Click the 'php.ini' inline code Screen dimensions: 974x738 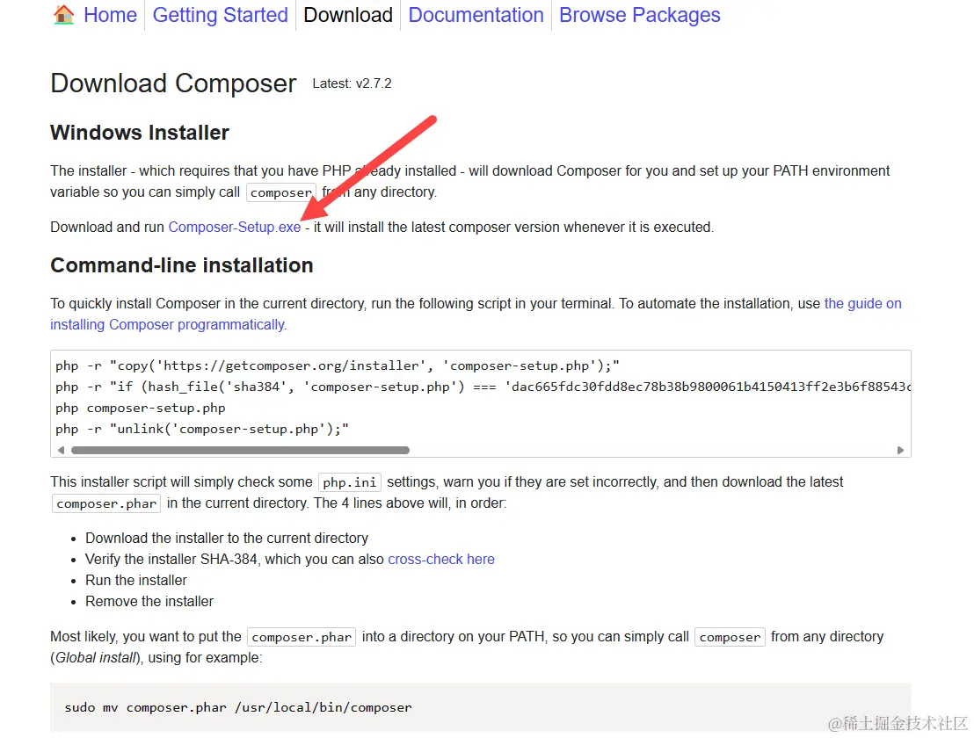[349, 482]
